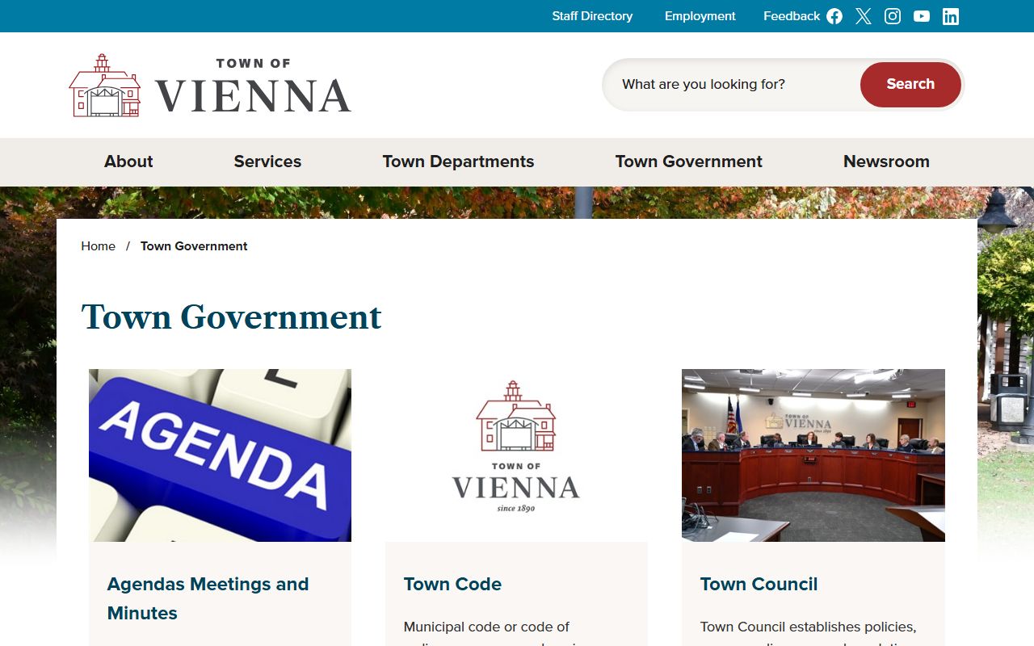1034x646 pixels.
Task: Click the Town of Vienna since 1890 card image
Action: coord(516,455)
